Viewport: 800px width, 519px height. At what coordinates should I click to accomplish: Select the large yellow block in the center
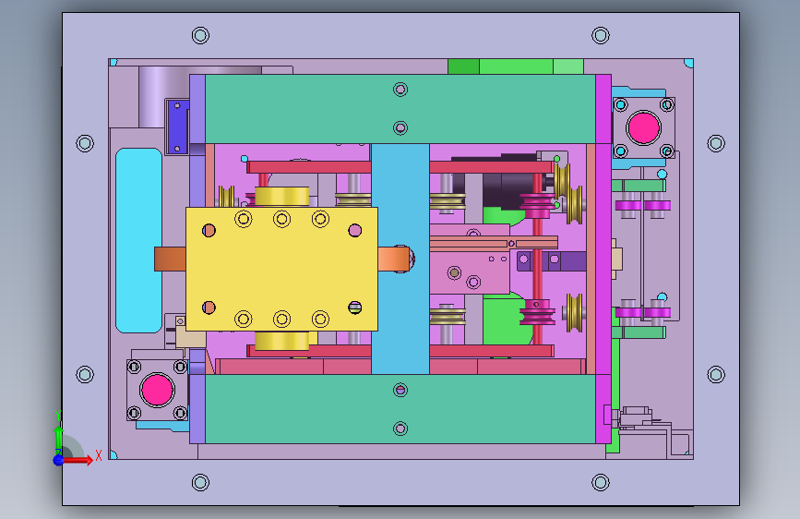point(281,270)
